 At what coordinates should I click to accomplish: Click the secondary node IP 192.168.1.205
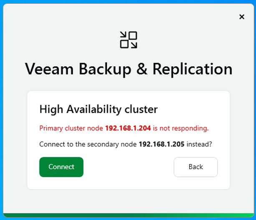pyautogui.click(x=162, y=144)
